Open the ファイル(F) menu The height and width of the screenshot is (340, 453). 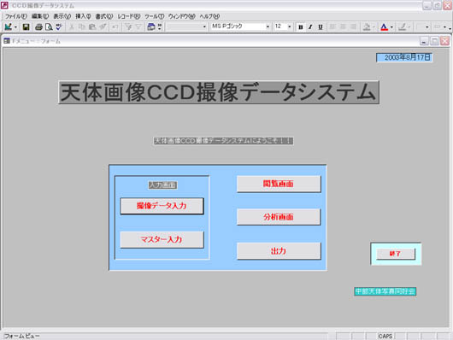(16, 16)
